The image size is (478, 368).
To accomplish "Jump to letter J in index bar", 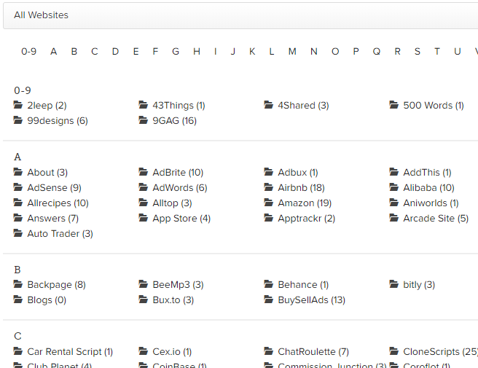I will tap(233, 52).
